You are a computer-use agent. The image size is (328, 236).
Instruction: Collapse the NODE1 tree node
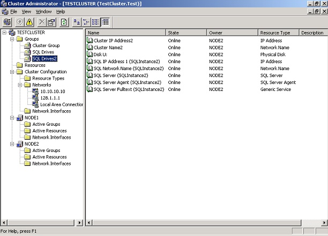(x=12, y=118)
